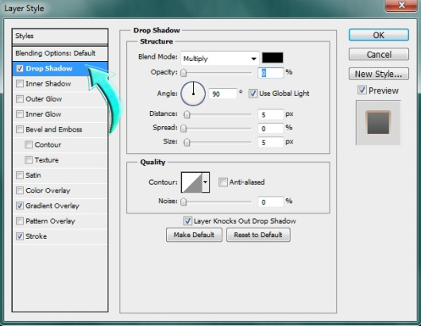
Task: Click the Angle value field showing 90
Action: coord(223,94)
